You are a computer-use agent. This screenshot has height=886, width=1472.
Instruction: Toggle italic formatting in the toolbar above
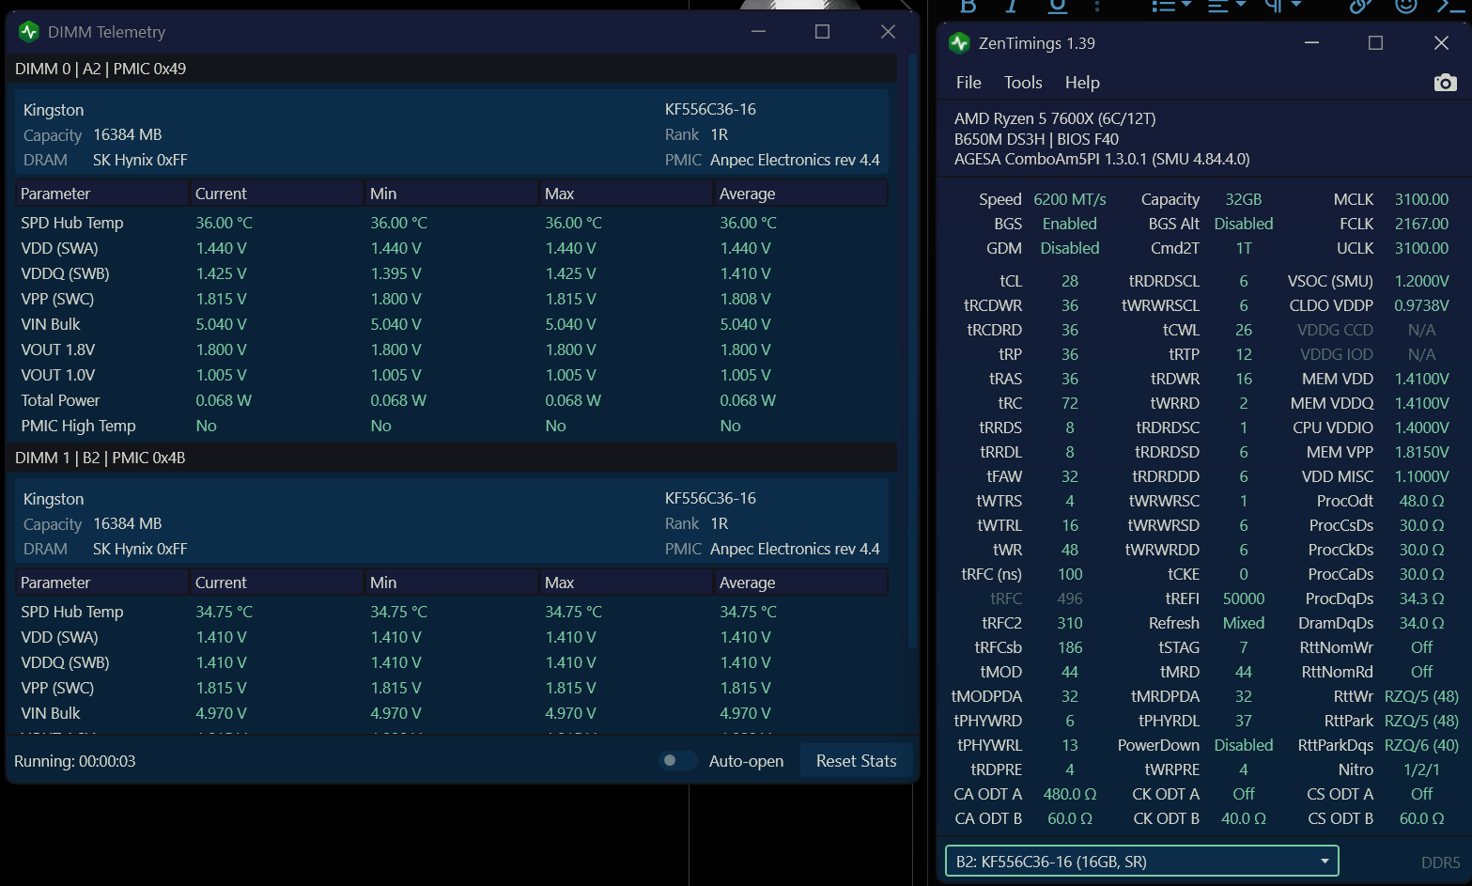pyautogui.click(x=1012, y=7)
